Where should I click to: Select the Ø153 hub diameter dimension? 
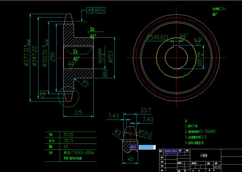tap(111, 56)
